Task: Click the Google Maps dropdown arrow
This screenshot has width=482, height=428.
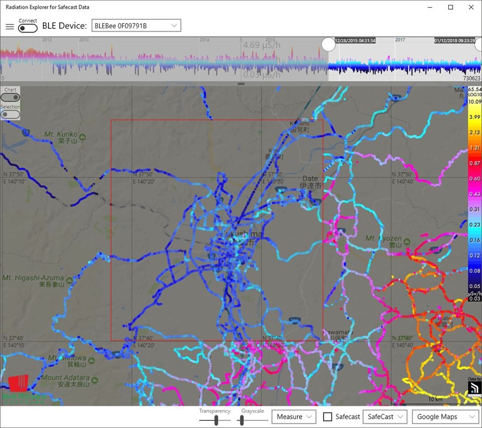Action: click(x=471, y=417)
